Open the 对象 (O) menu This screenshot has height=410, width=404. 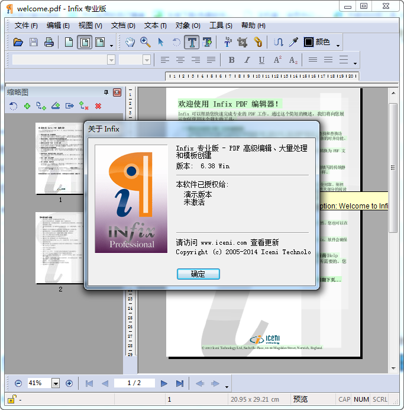point(188,25)
